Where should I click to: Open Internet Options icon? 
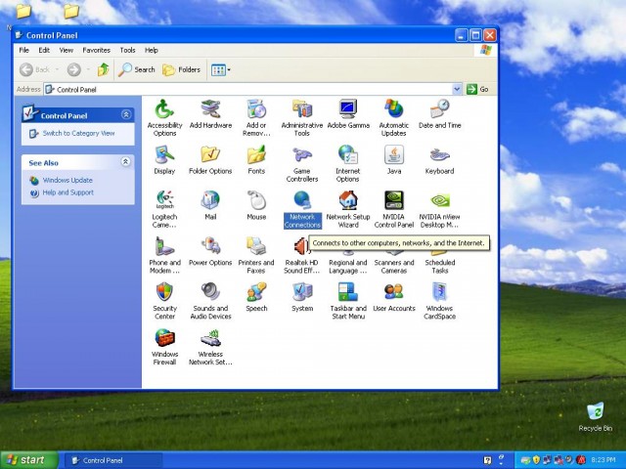pyautogui.click(x=348, y=155)
